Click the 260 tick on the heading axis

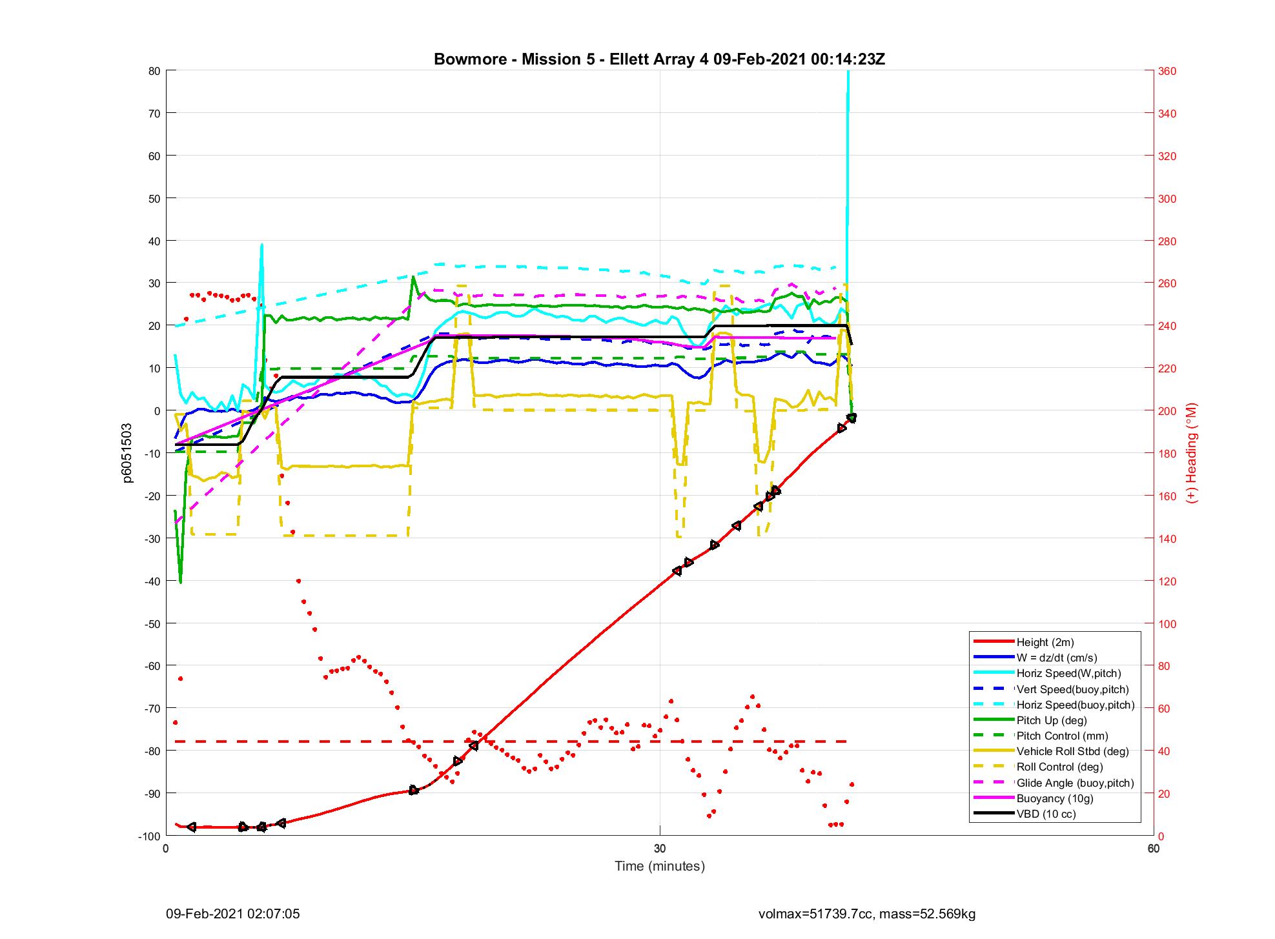(x=1168, y=283)
